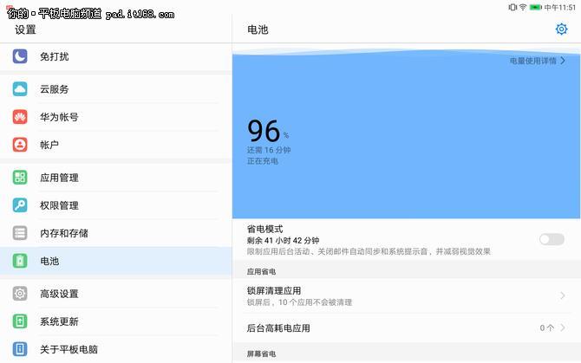Viewport: 581px width, 363px height.
Task: Open 应用管理 settings menu item
Action: (115, 178)
